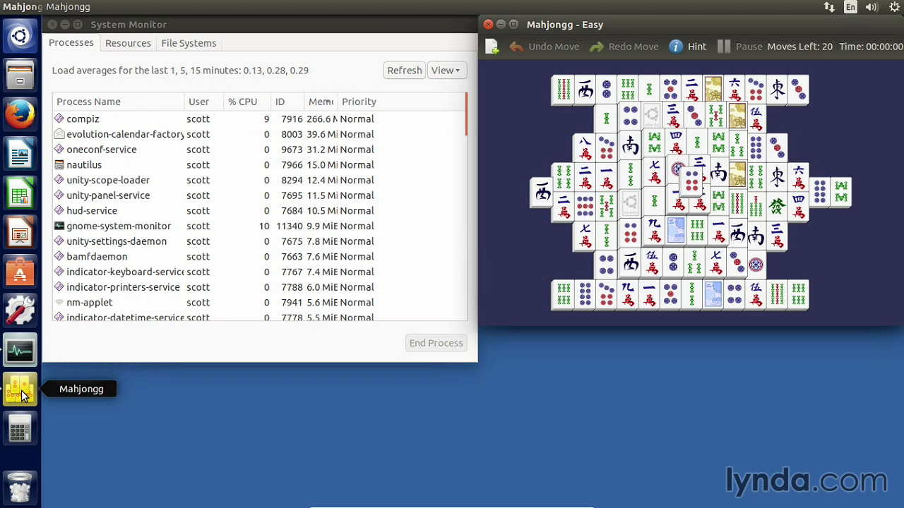Open the Ubuntu Dash launcher icon
Image resolution: width=904 pixels, height=508 pixels.
point(20,37)
